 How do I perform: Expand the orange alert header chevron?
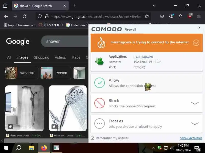(196, 43)
